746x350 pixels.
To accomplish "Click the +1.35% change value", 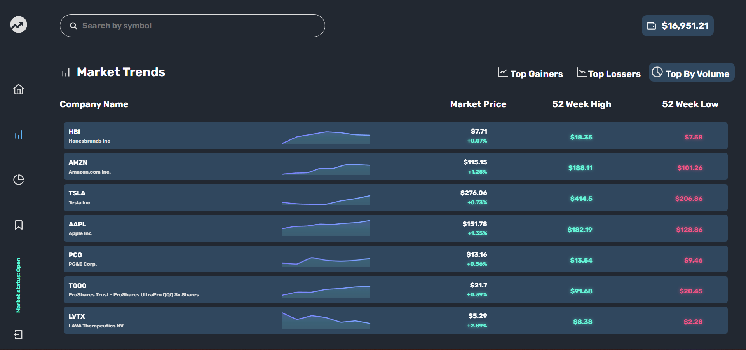I will pyautogui.click(x=478, y=233).
